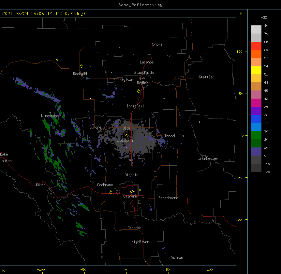
Task: Click the Banff label
Action: (40, 185)
